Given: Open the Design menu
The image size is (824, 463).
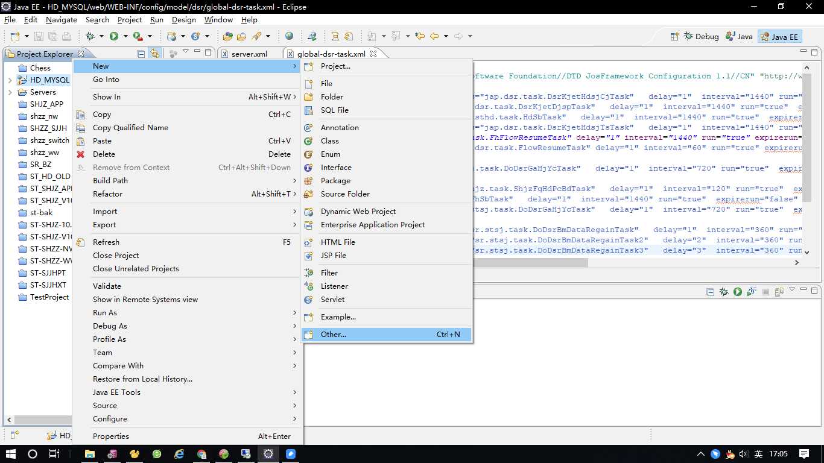Looking at the screenshot, I should click(x=184, y=19).
